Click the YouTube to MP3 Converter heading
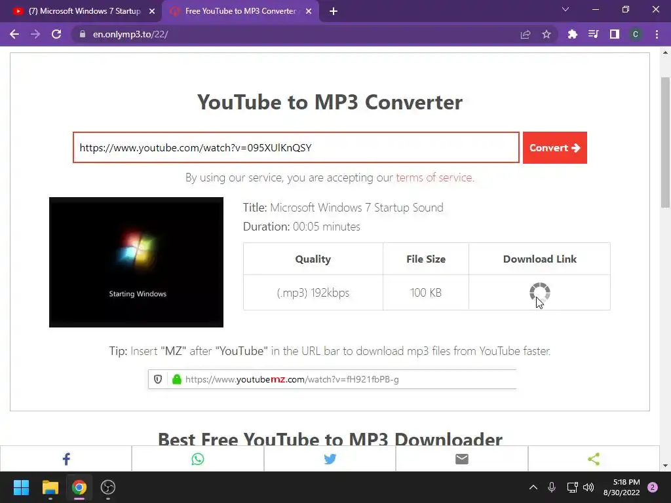The image size is (671, 503). point(330,102)
